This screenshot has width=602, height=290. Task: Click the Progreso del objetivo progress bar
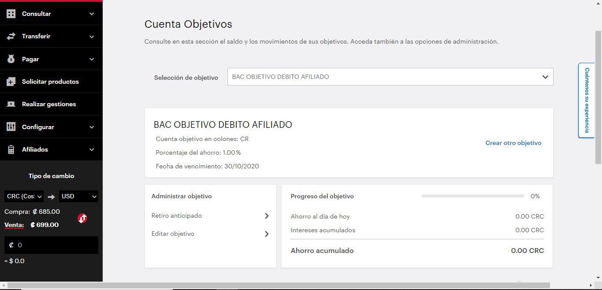(x=473, y=196)
